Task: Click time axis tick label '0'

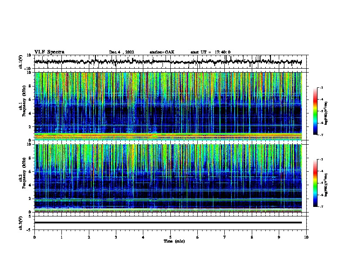Action: coord(34,237)
